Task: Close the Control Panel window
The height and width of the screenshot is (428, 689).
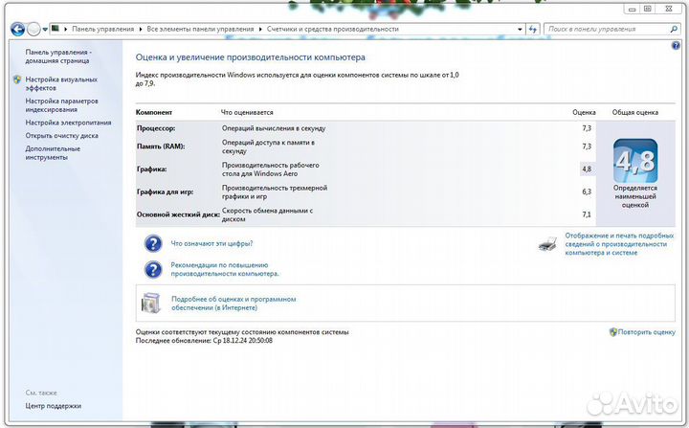Action: (669, 9)
